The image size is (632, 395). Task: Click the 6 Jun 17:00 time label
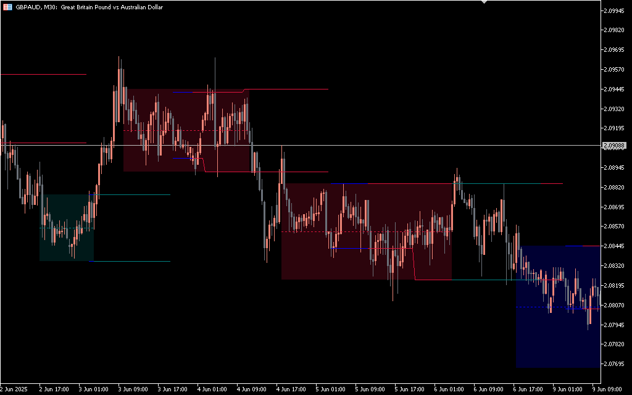[x=529, y=389]
